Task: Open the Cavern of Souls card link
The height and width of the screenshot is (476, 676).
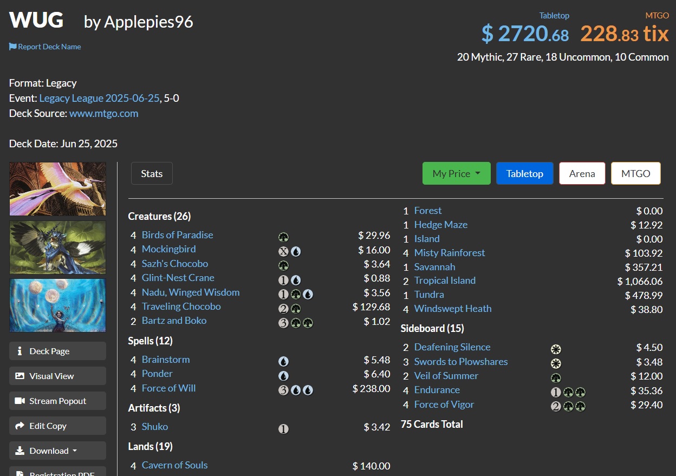Action: [174, 465]
